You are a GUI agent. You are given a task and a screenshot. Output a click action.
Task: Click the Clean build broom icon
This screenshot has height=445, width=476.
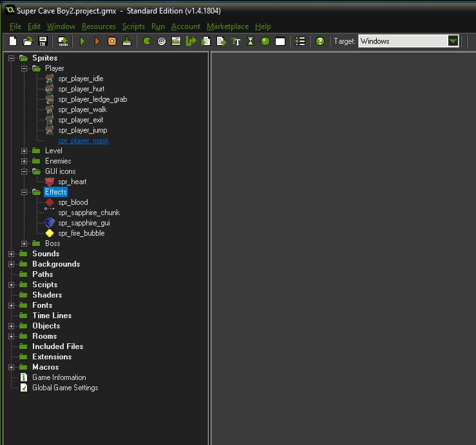coord(127,41)
